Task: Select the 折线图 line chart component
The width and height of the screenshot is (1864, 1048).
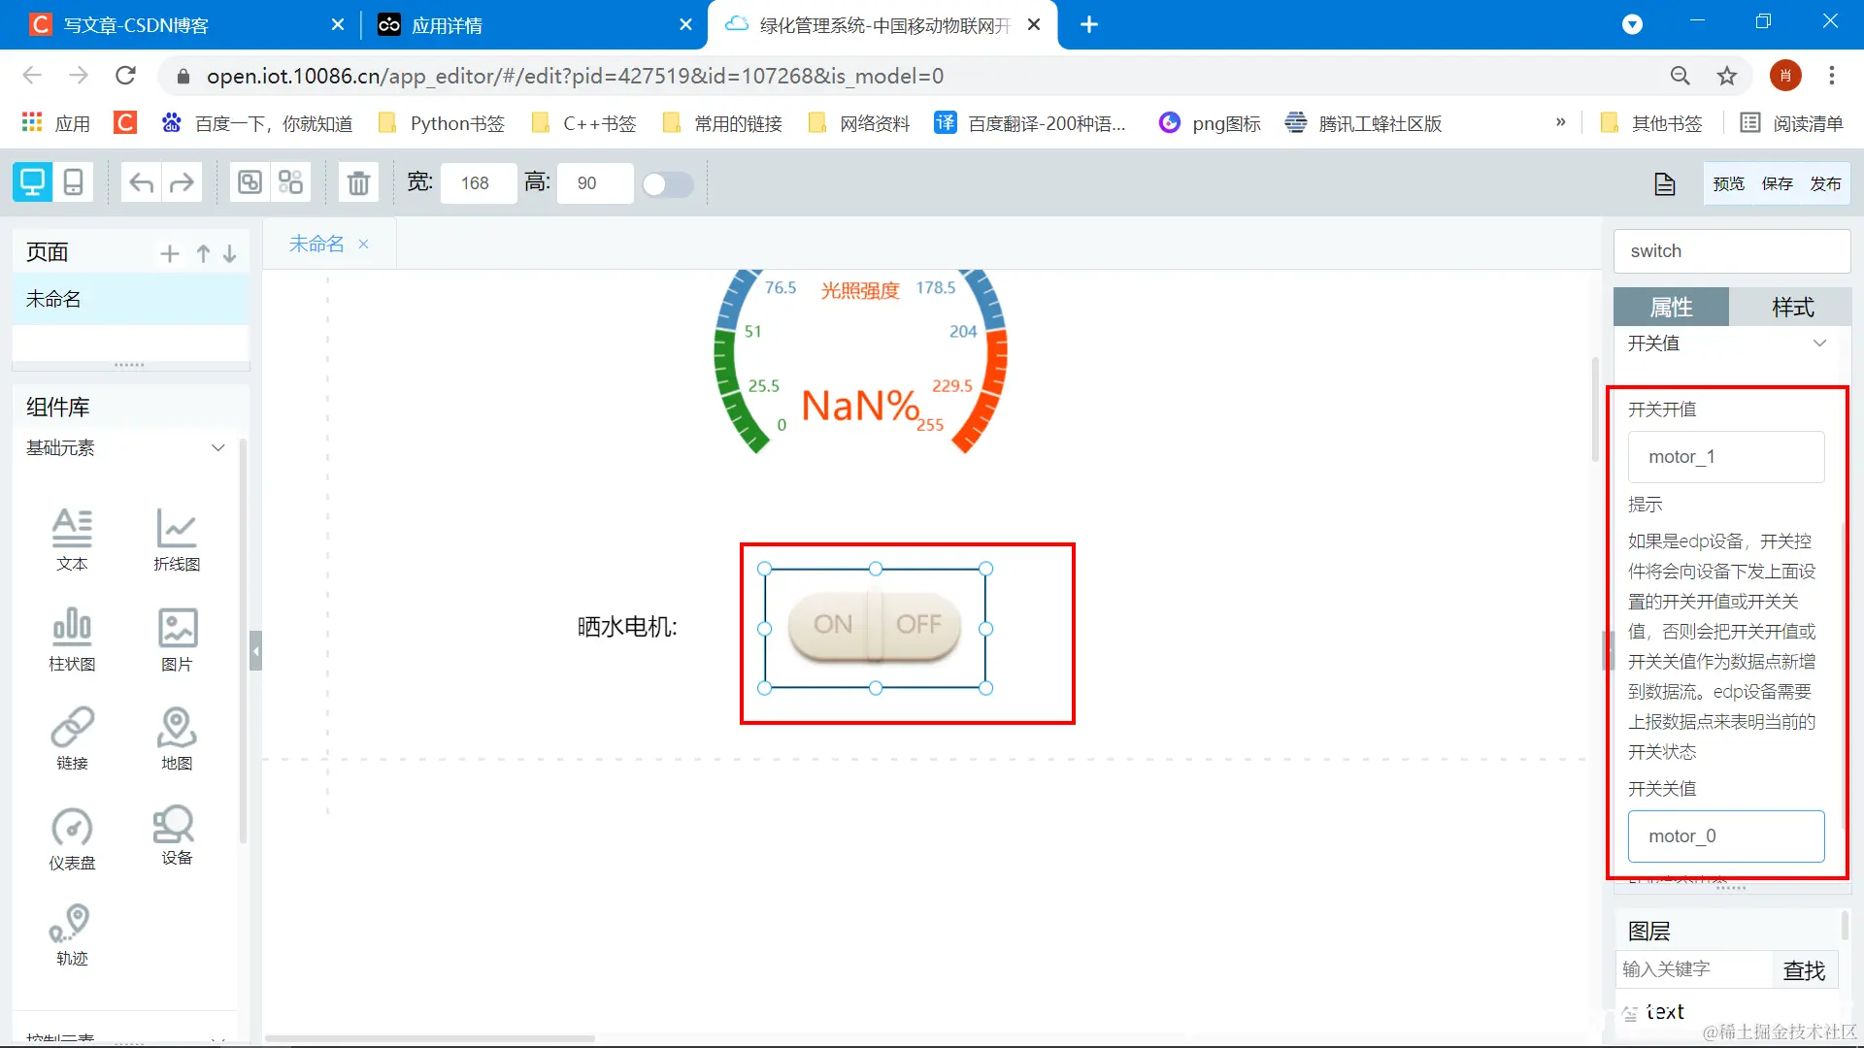Action: (x=177, y=540)
